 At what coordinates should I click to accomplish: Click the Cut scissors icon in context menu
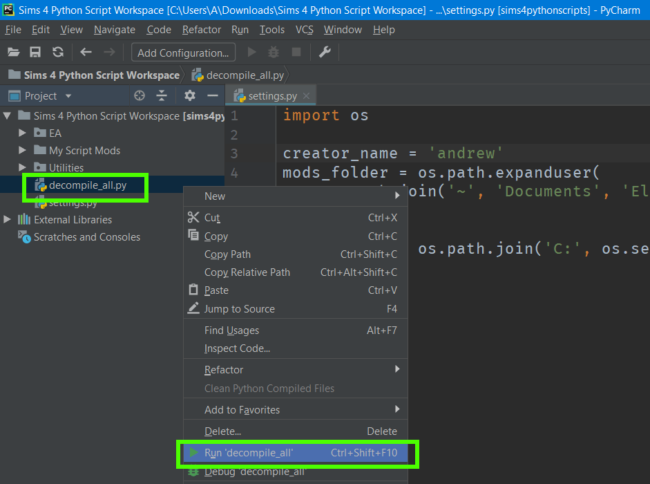click(193, 217)
